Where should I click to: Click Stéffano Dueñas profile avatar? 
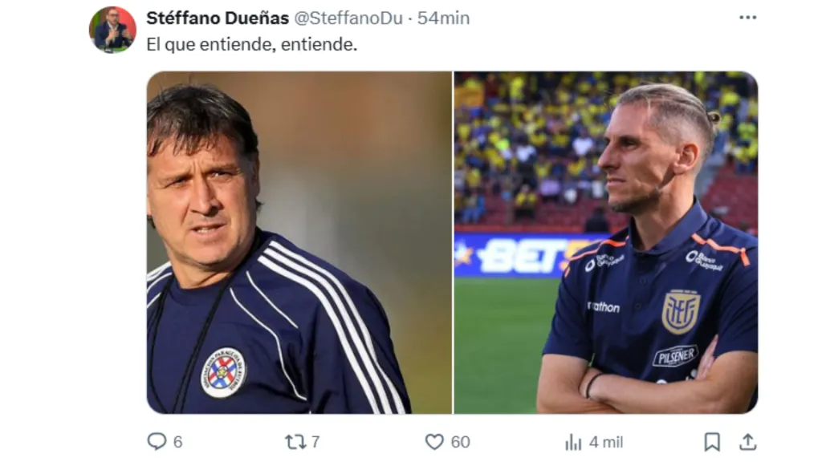pos(112,30)
